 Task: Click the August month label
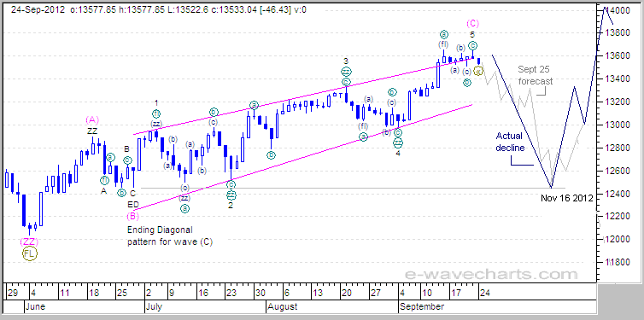tap(283, 307)
